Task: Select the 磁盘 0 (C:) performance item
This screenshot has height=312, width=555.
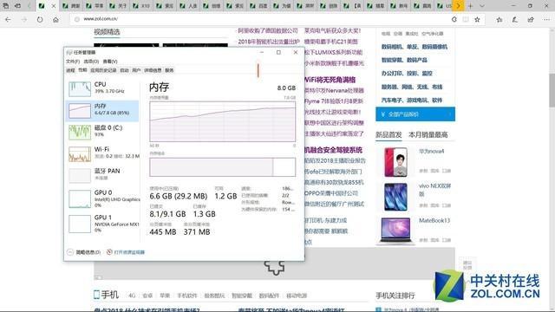Action: tap(102, 132)
